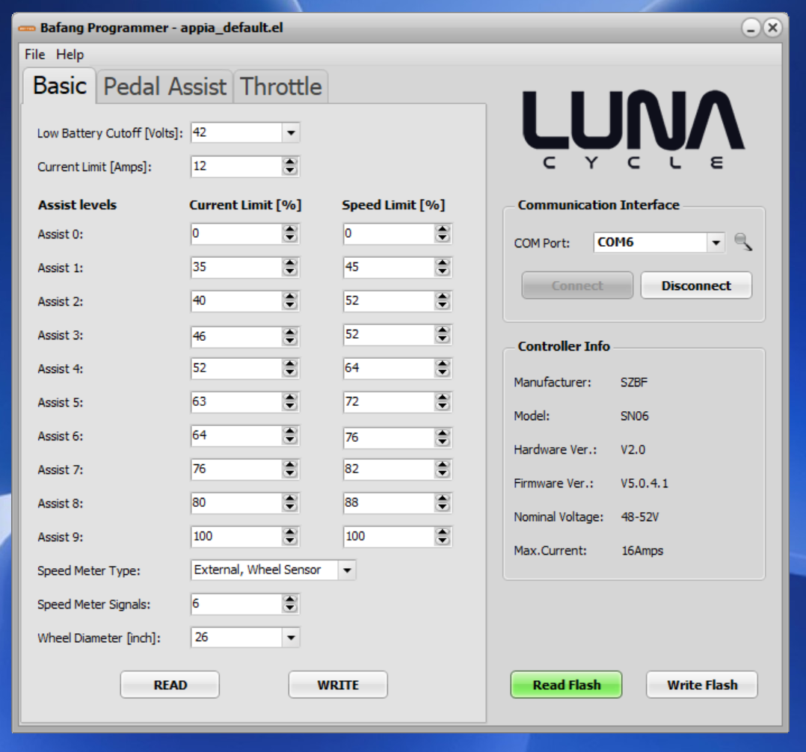The width and height of the screenshot is (806, 752).
Task: Click the Assist 9 current limit field showing 100
Action: [x=236, y=537]
